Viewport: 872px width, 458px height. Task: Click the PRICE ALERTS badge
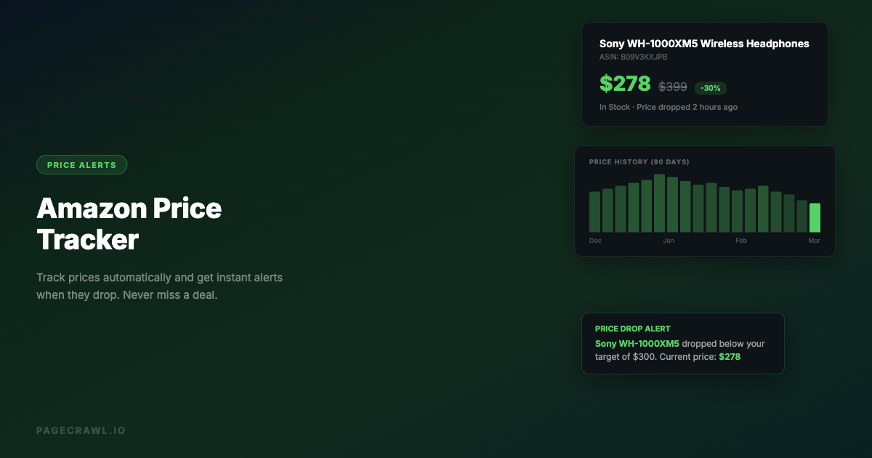[x=82, y=164]
